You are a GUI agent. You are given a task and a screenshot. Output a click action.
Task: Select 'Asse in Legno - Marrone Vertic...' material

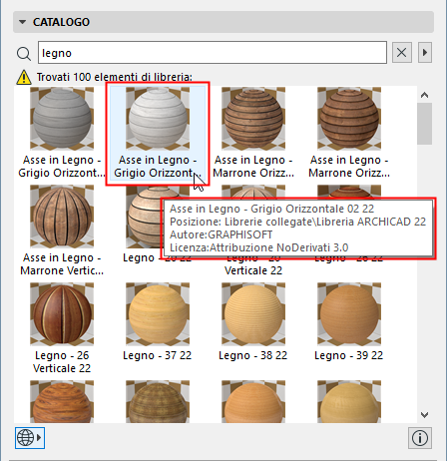coord(62,217)
